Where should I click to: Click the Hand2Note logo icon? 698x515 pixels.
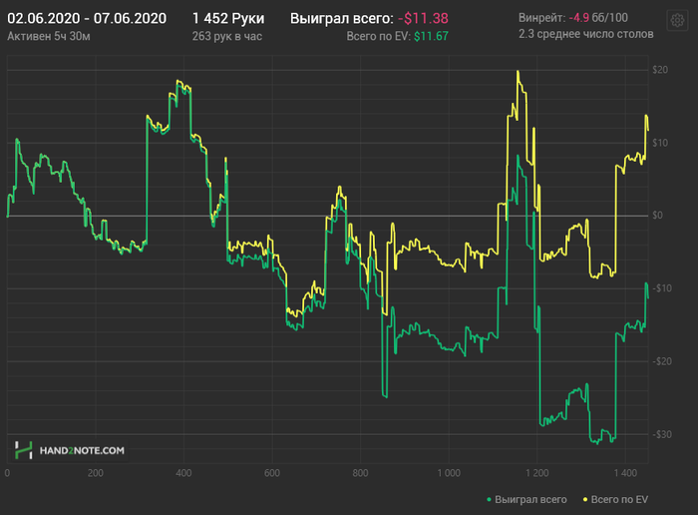[x=23, y=450]
